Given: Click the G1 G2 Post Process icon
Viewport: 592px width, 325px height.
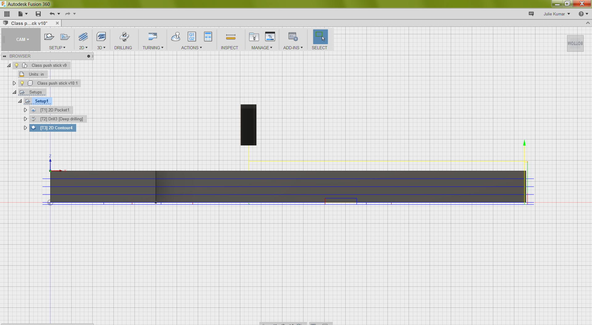Looking at the screenshot, I should [x=192, y=37].
